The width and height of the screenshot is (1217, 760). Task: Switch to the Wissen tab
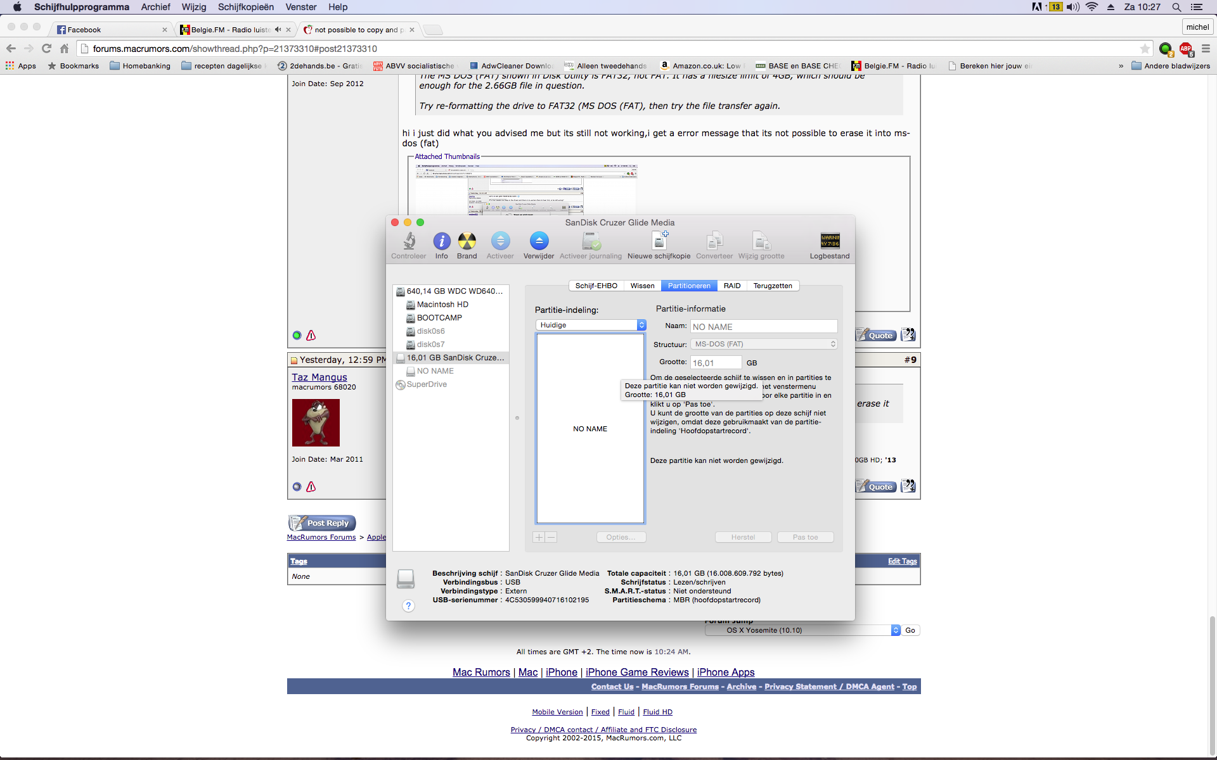pyautogui.click(x=642, y=286)
